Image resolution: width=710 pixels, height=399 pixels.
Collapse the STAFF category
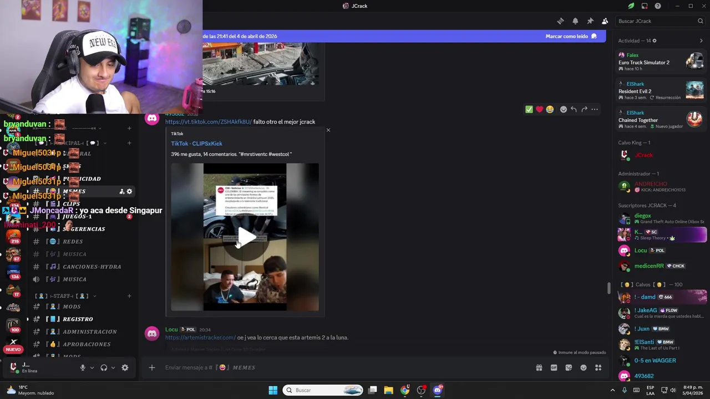(x=65, y=296)
